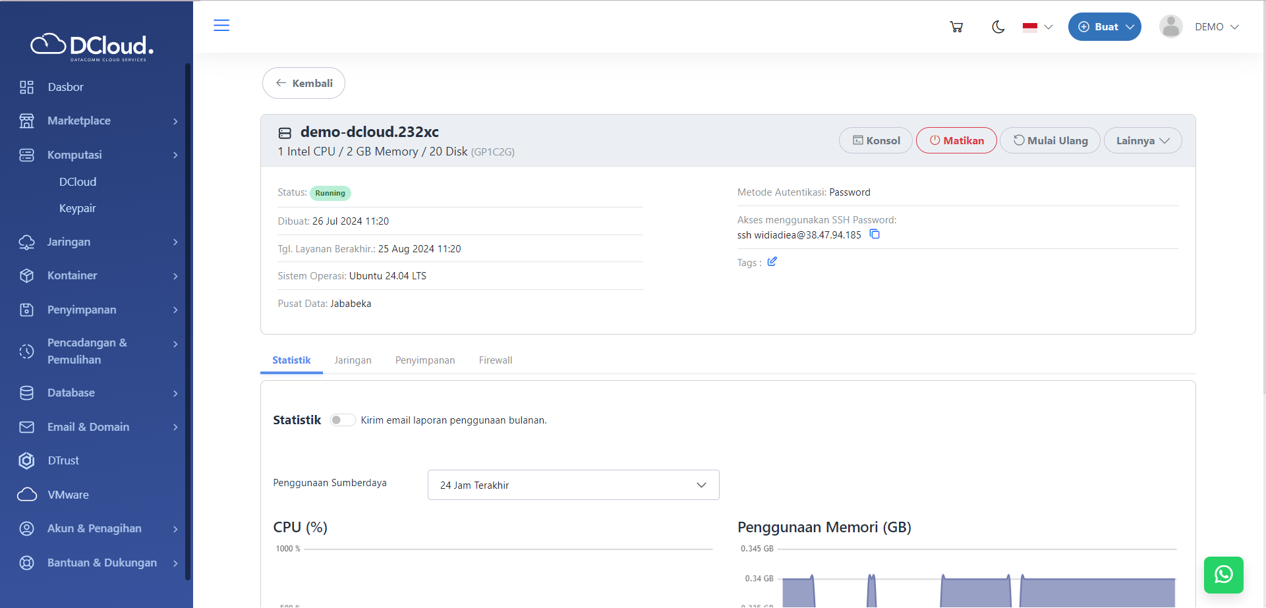The width and height of the screenshot is (1266, 608).
Task: Open the language flag selector
Action: point(1037,27)
